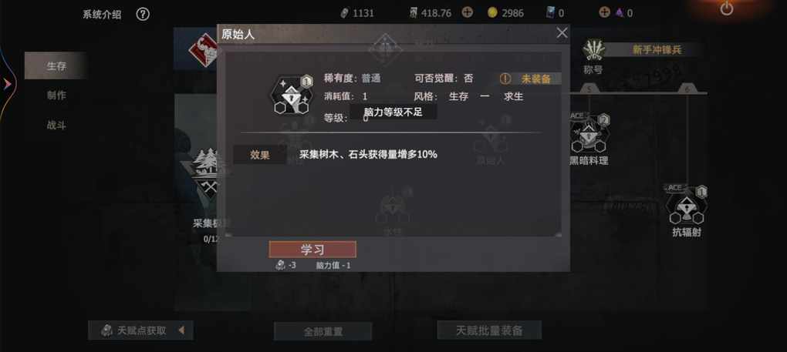The width and height of the screenshot is (787, 352).
Task: Select the 抗辐射 talent icon
Action: [687, 205]
